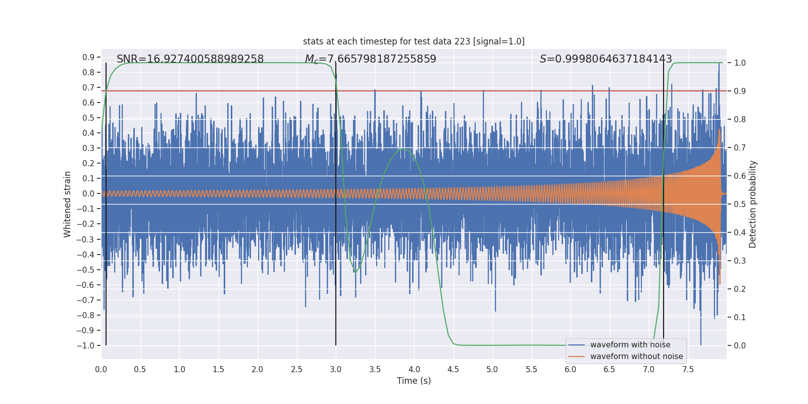Click Whitened strain tick label 0.3
The width and height of the screenshot is (808, 404).
[88, 148]
